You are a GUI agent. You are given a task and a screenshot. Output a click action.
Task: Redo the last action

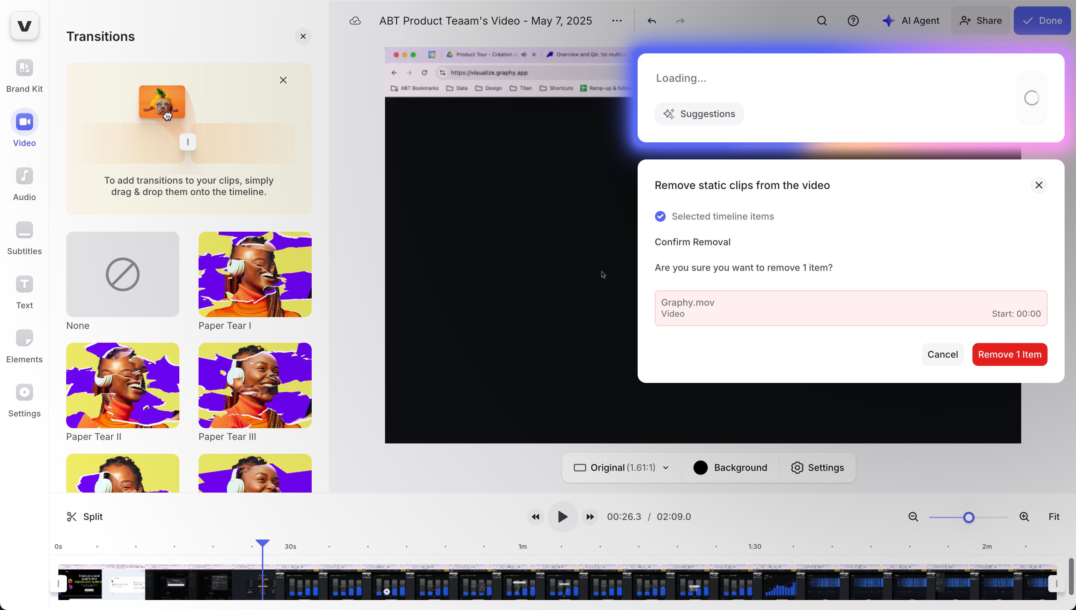680,21
